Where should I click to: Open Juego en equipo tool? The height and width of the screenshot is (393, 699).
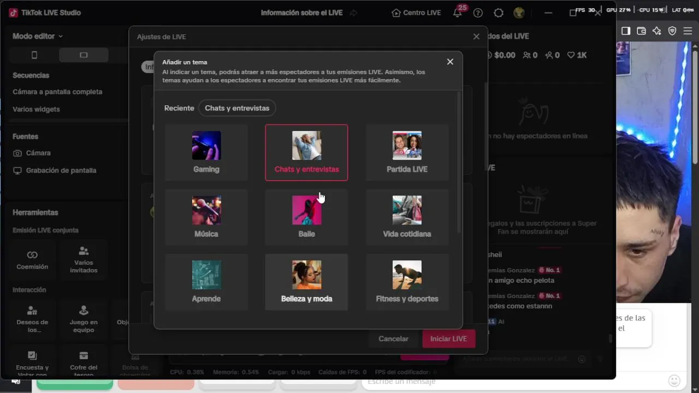click(x=84, y=318)
